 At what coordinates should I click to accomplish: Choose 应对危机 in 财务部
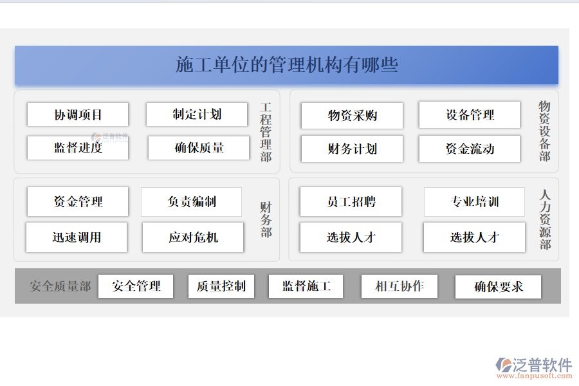pyautogui.click(x=193, y=237)
